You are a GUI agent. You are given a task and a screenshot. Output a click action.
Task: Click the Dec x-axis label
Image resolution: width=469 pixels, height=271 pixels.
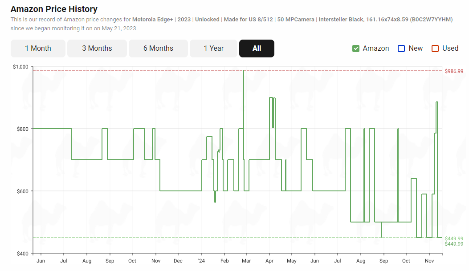(178, 261)
